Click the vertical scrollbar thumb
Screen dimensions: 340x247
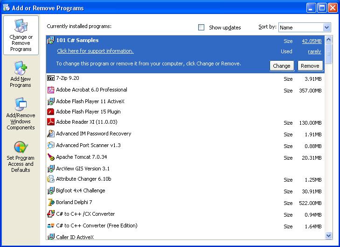pos(328,53)
